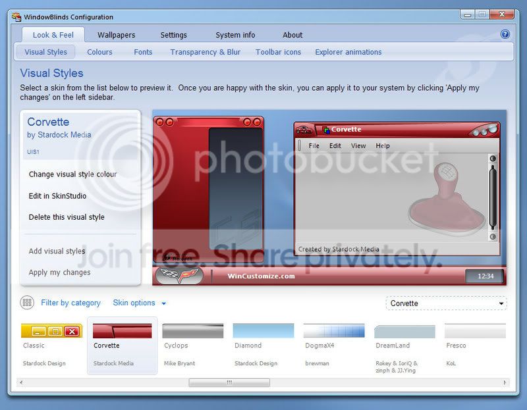Click Change visual style colour
This screenshot has height=410, width=527.
[x=72, y=174]
